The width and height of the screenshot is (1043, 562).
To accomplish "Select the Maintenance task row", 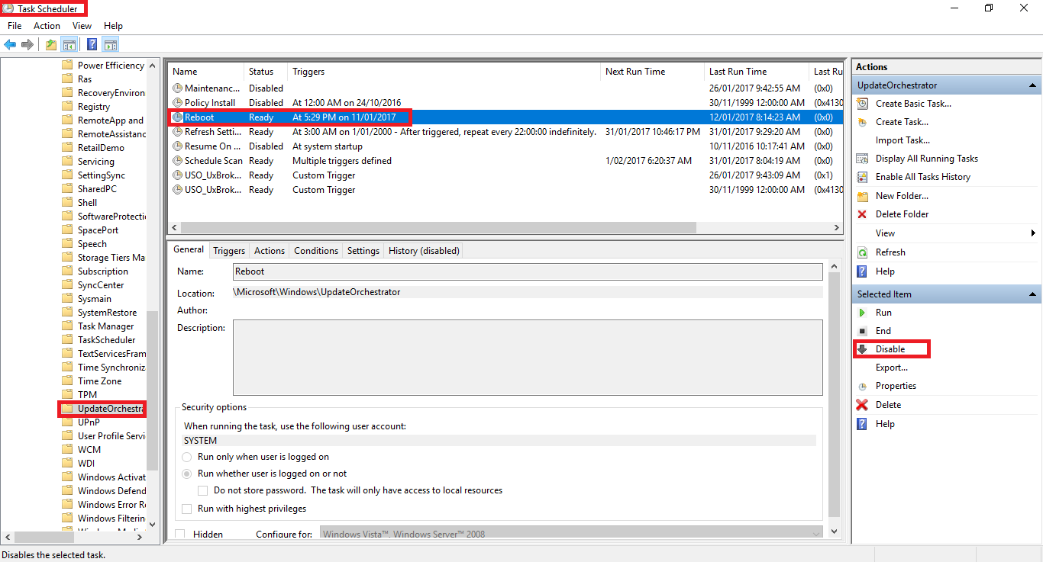I will [x=505, y=88].
